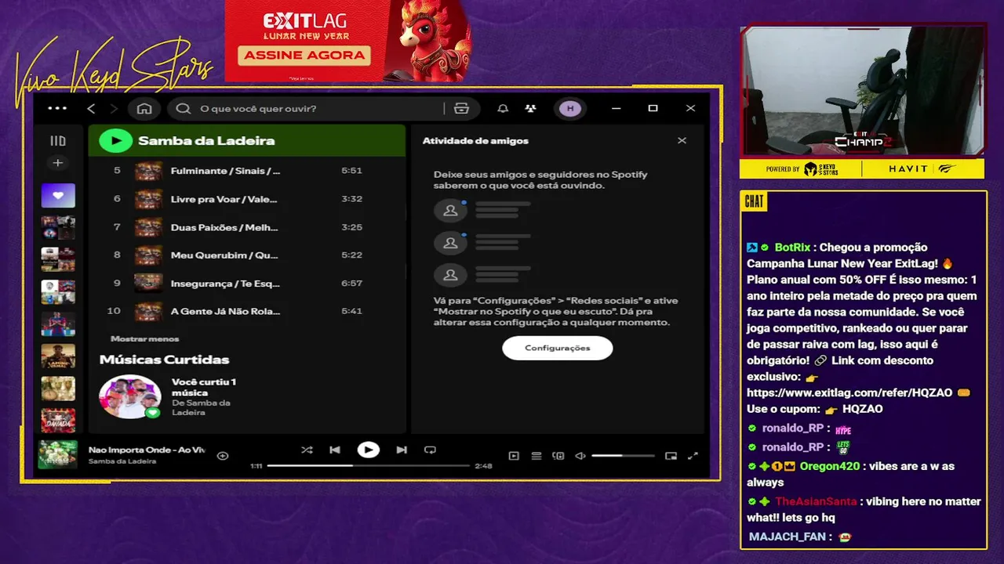
Task: Click the 6:57 track duration
Action: coord(351,283)
